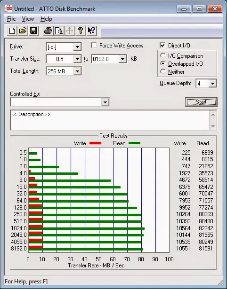
Task: Click the 128.0 transfer size row label
Action: pos(20,208)
